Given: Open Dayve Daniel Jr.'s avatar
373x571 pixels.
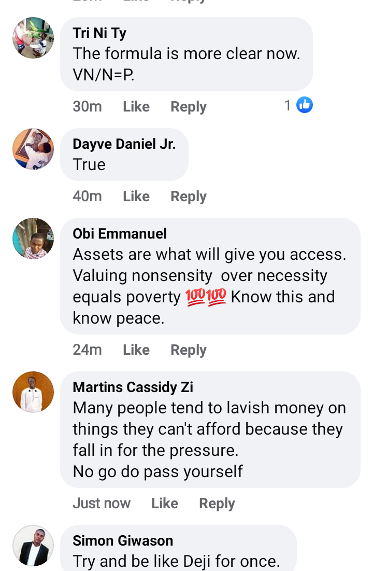Looking at the screenshot, I should point(33,149).
